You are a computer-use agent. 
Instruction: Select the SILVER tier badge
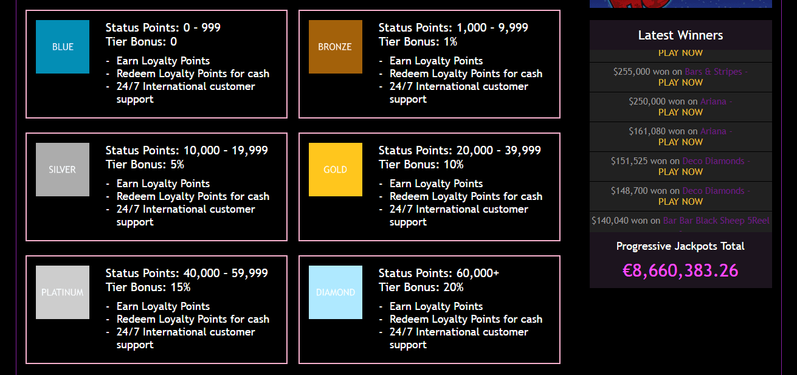point(63,170)
